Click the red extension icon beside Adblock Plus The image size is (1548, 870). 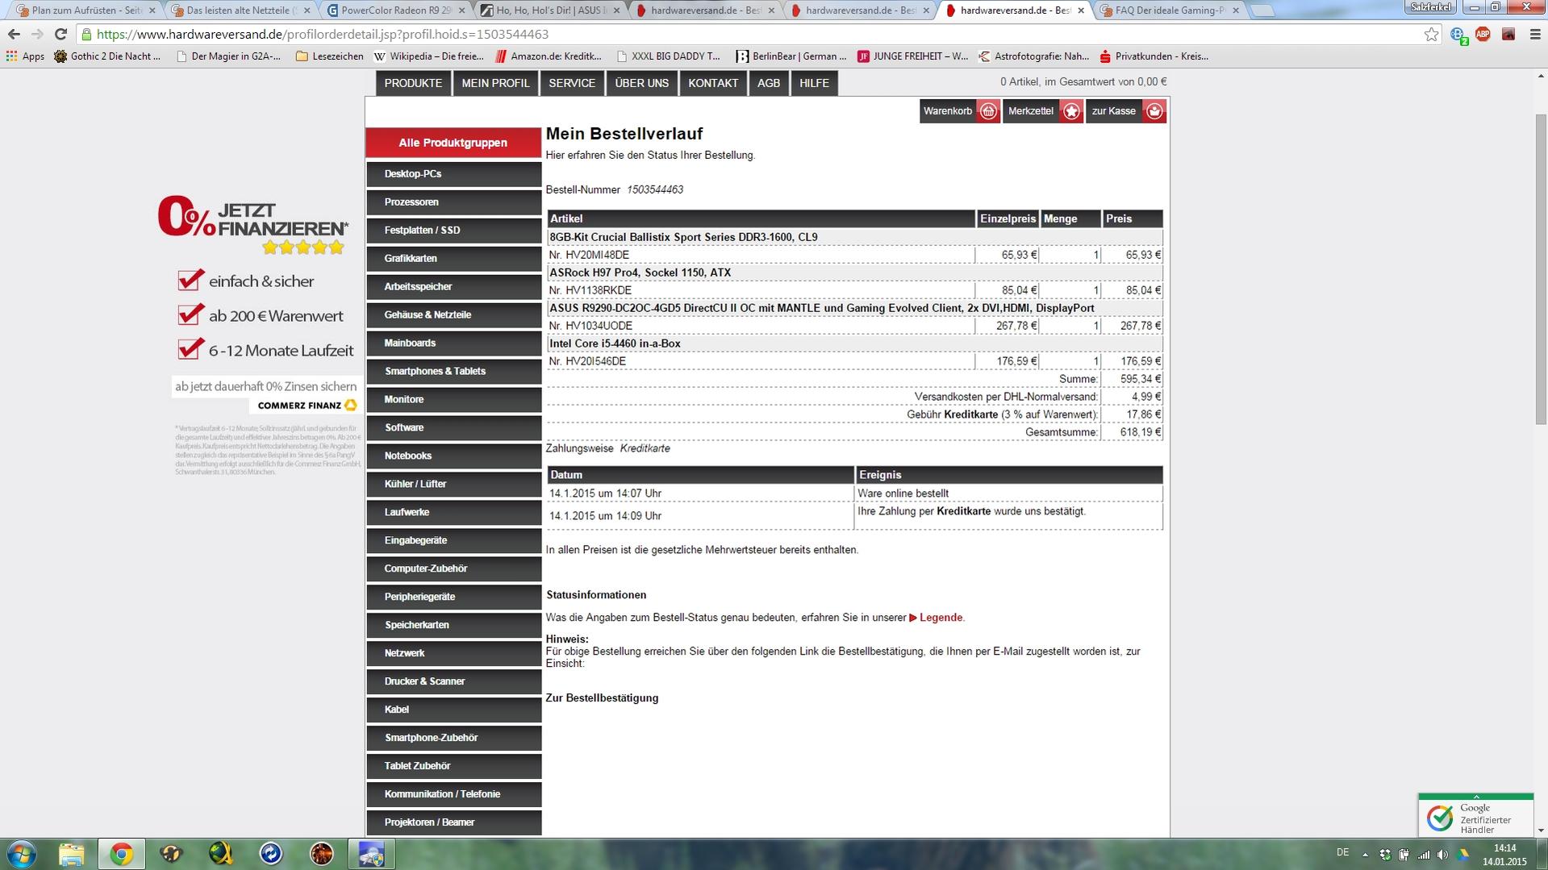point(1508,34)
